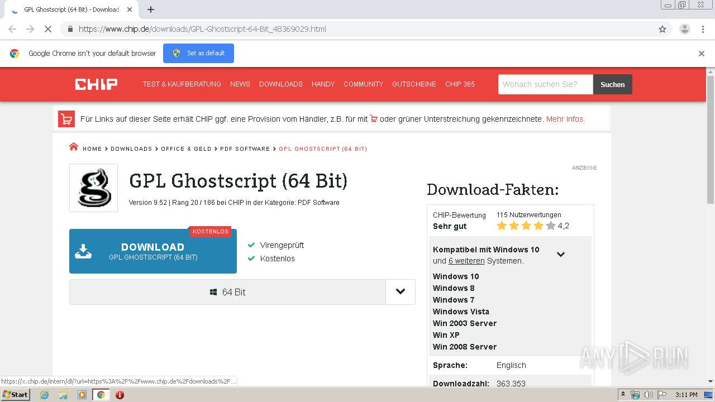Click the red Opera-style taskbar icon

(x=120, y=395)
